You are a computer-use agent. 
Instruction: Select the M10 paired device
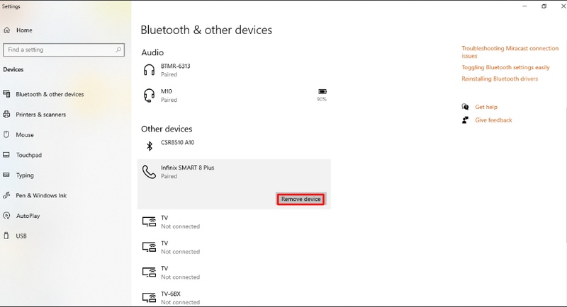coord(234,95)
